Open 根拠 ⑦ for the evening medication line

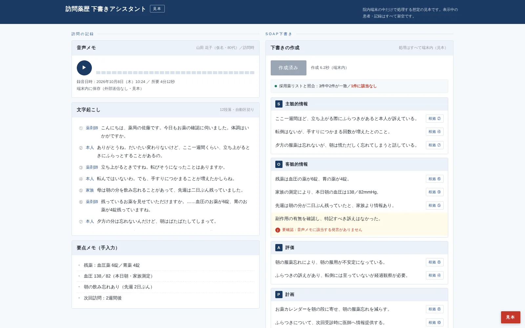[435, 145]
